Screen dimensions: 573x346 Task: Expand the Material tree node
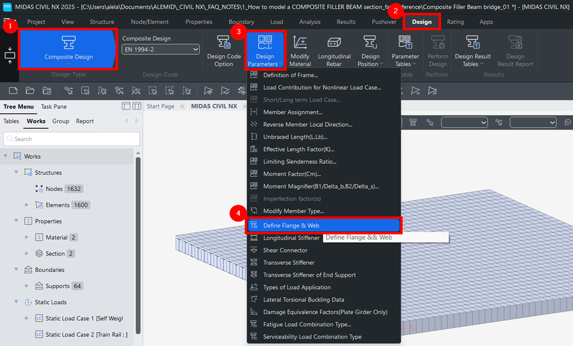tap(27, 237)
